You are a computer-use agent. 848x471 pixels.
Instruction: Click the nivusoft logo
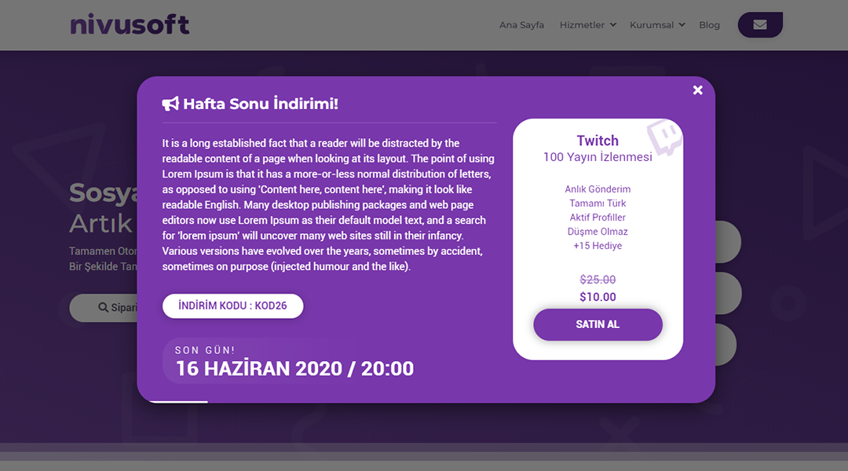click(130, 24)
